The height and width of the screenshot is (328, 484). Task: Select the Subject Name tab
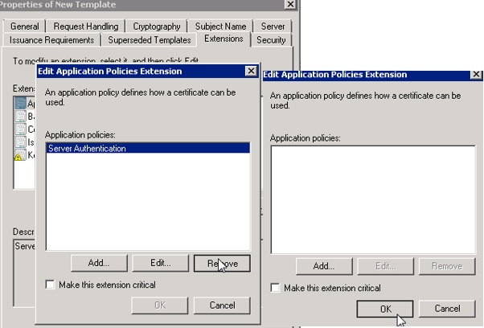(220, 27)
